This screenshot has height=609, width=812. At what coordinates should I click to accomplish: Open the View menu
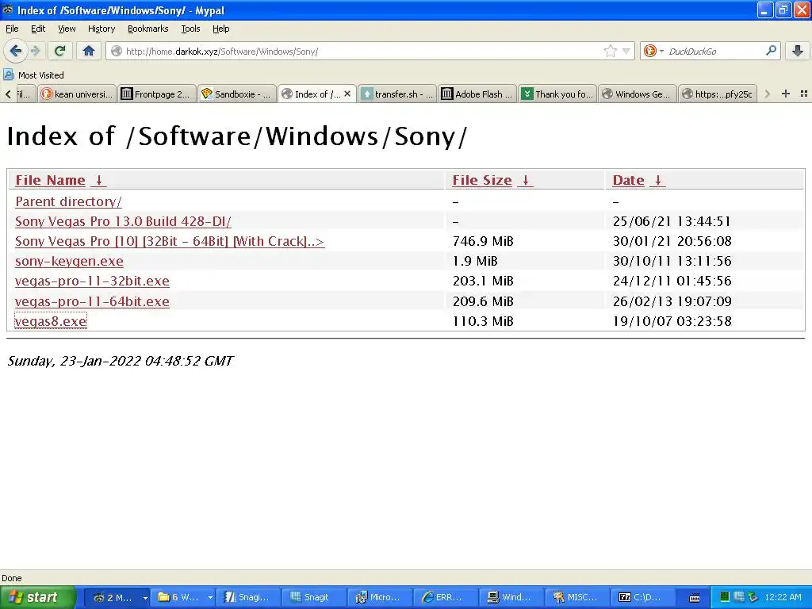(67, 29)
